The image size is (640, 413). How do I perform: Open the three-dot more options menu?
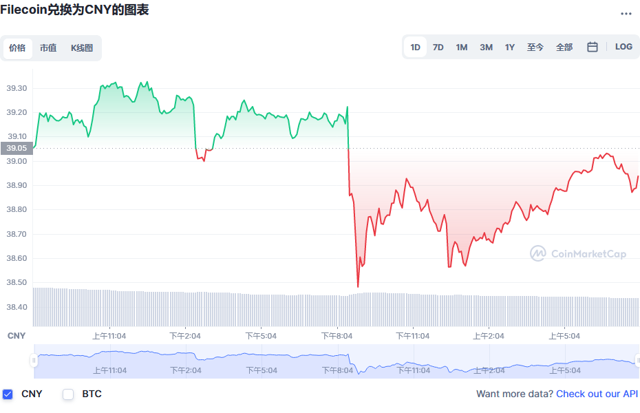(x=626, y=14)
